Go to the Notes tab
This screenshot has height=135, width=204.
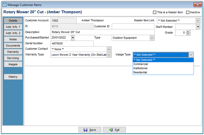[13, 39]
